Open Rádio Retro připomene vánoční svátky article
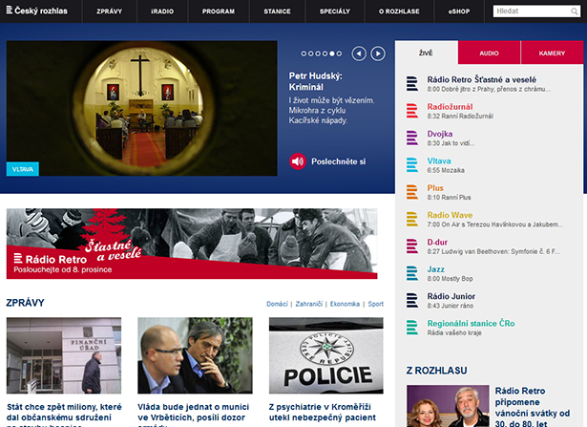This screenshot has width=587, height=427. click(533, 407)
